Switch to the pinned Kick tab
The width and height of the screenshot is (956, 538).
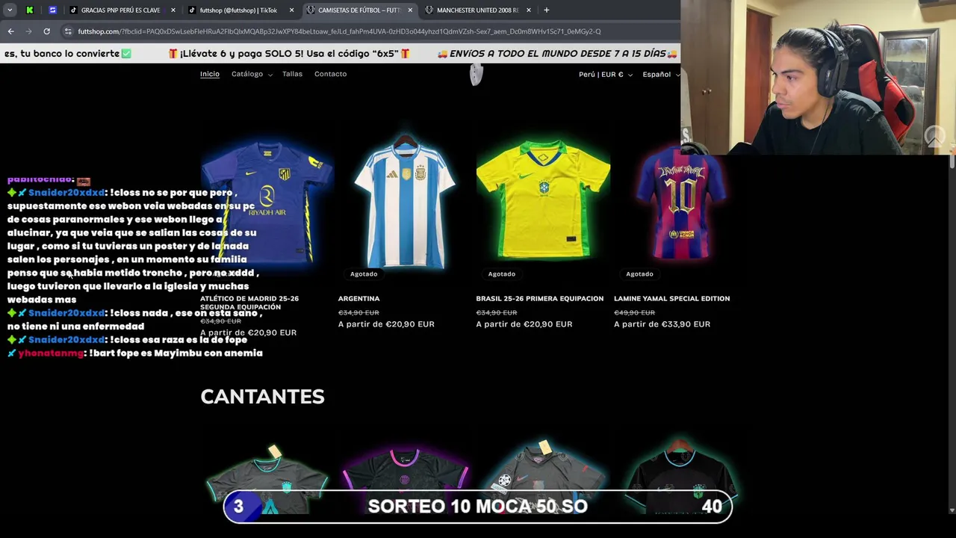pos(29,10)
